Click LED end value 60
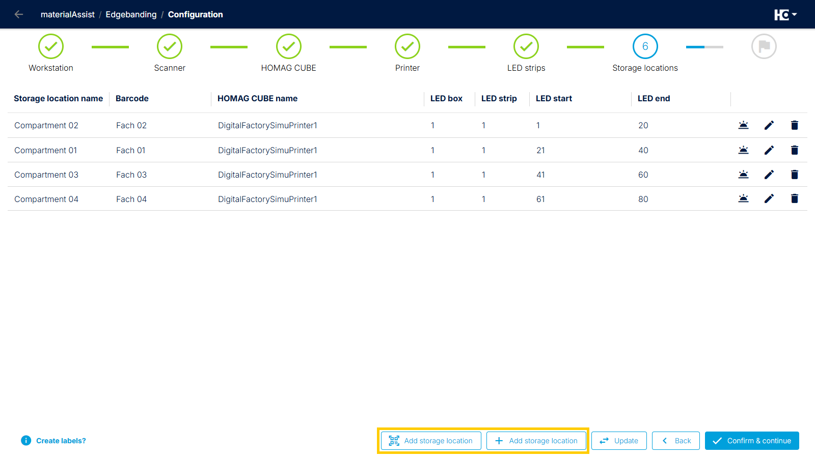The image size is (815, 458). point(643,175)
